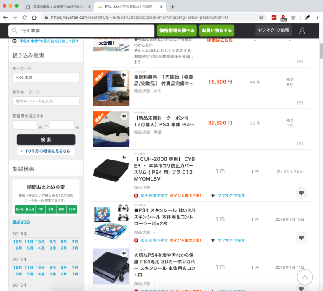The width and height of the screenshot is (323, 291).
Task: Click the eyedropper extension icon
Action: [x=307, y=17]
